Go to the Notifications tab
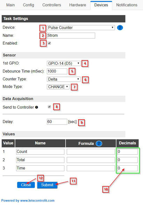This screenshot has width=143, height=206. [127, 5]
